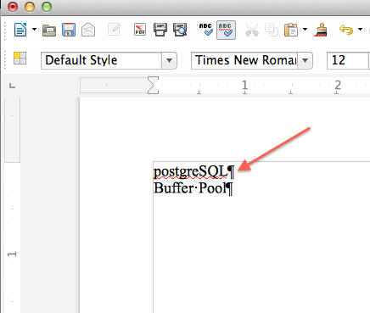Viewport: 370px width, 313px height.
Task: Click the red close window button
Action: [13, 7]
